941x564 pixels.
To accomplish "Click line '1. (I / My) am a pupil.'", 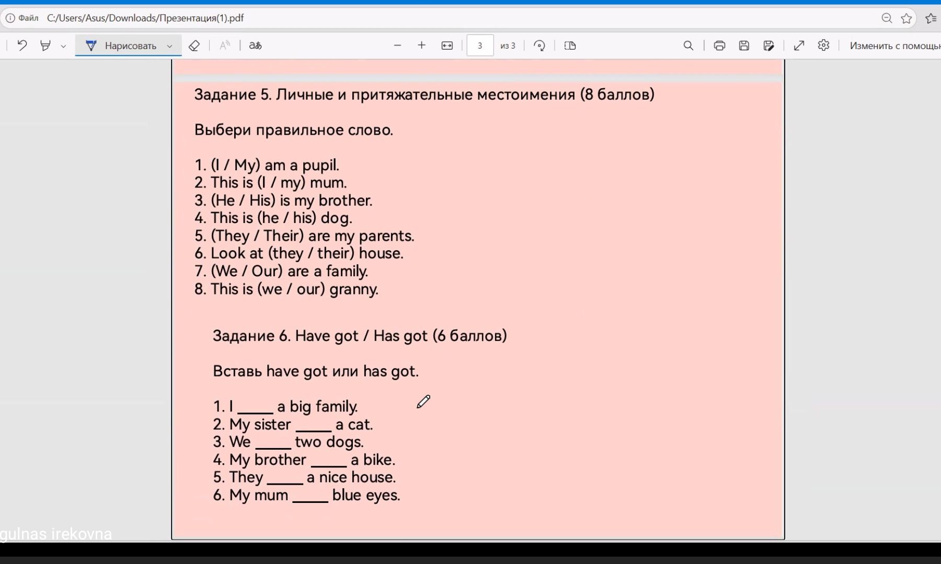I will pos(267,165).
